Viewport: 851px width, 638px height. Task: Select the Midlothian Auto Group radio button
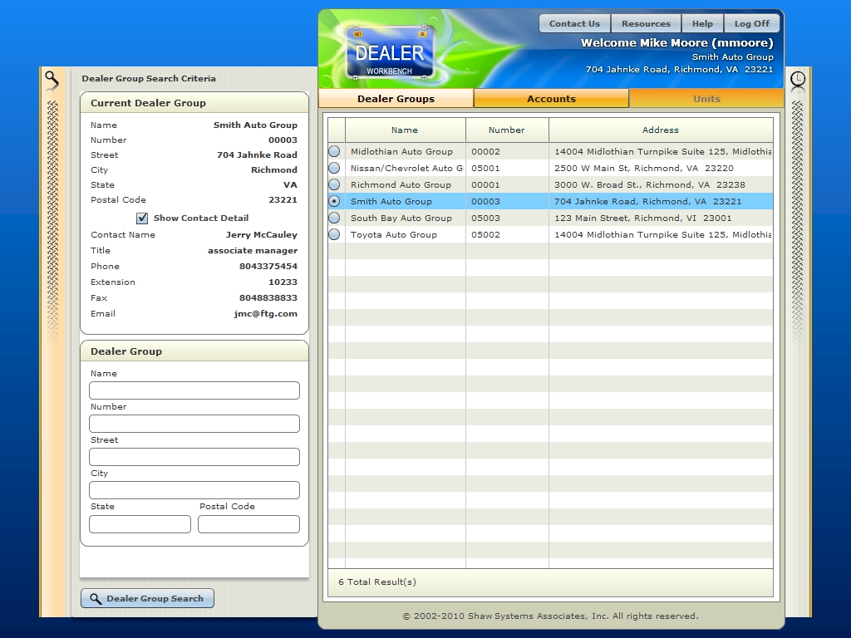point(334,151)
